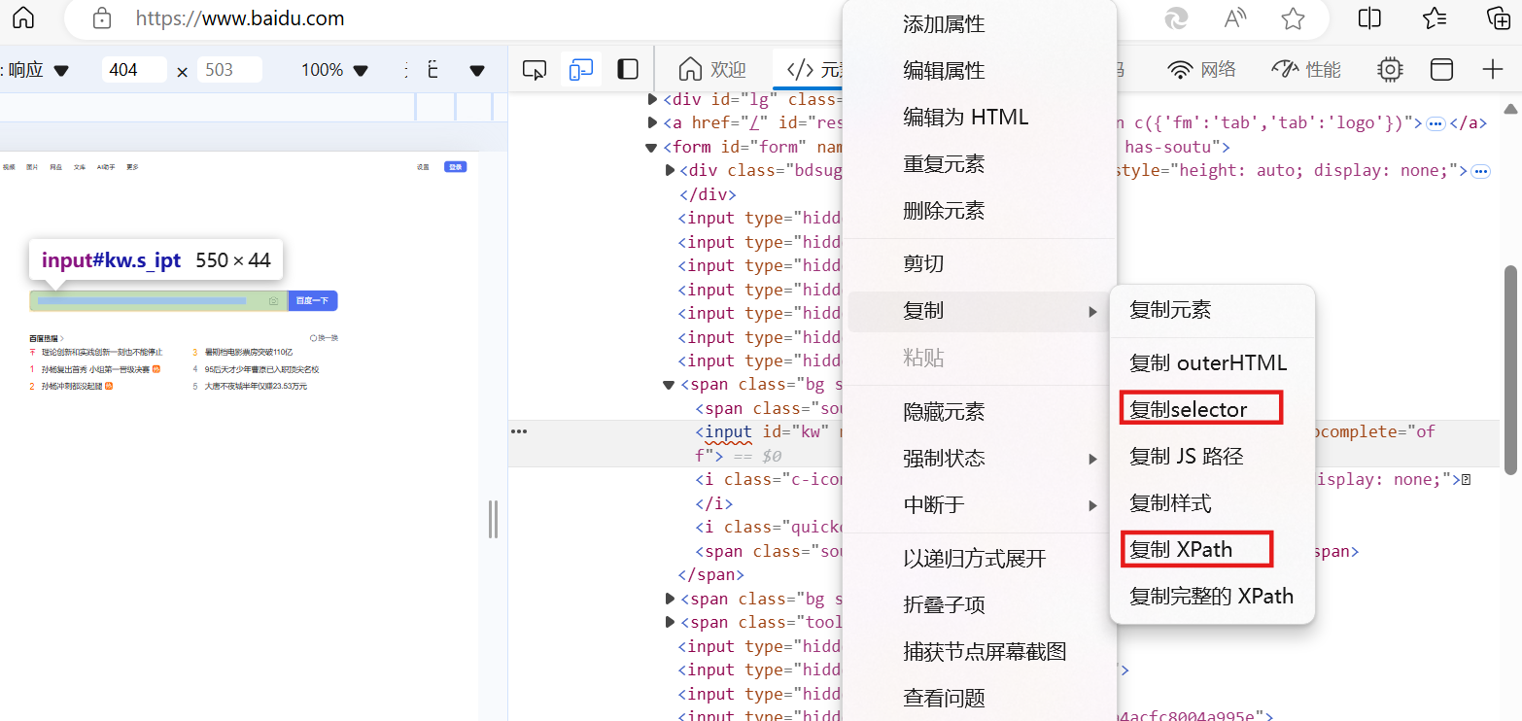
Task: Collapse the form id="form" node
Action: click(652, 148)
